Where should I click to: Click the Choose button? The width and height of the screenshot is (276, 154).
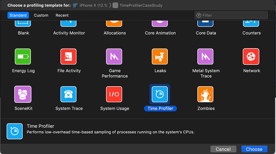click(x=254, y=149)
